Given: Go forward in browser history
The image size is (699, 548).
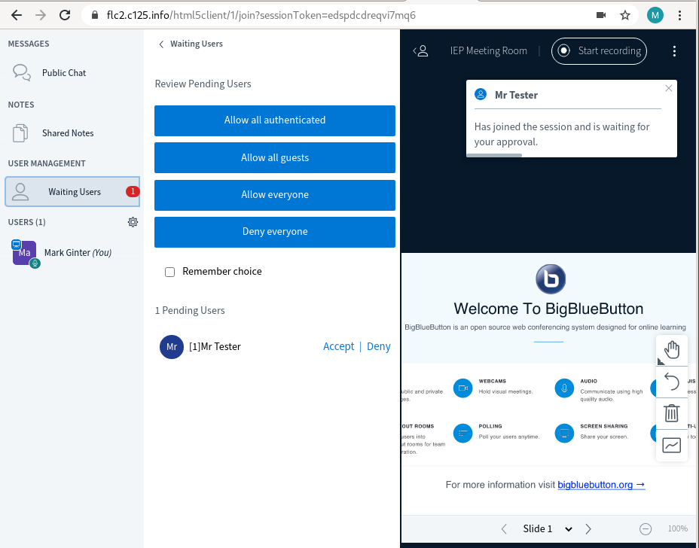Looking at the screenshot, I should pos(41,15).
